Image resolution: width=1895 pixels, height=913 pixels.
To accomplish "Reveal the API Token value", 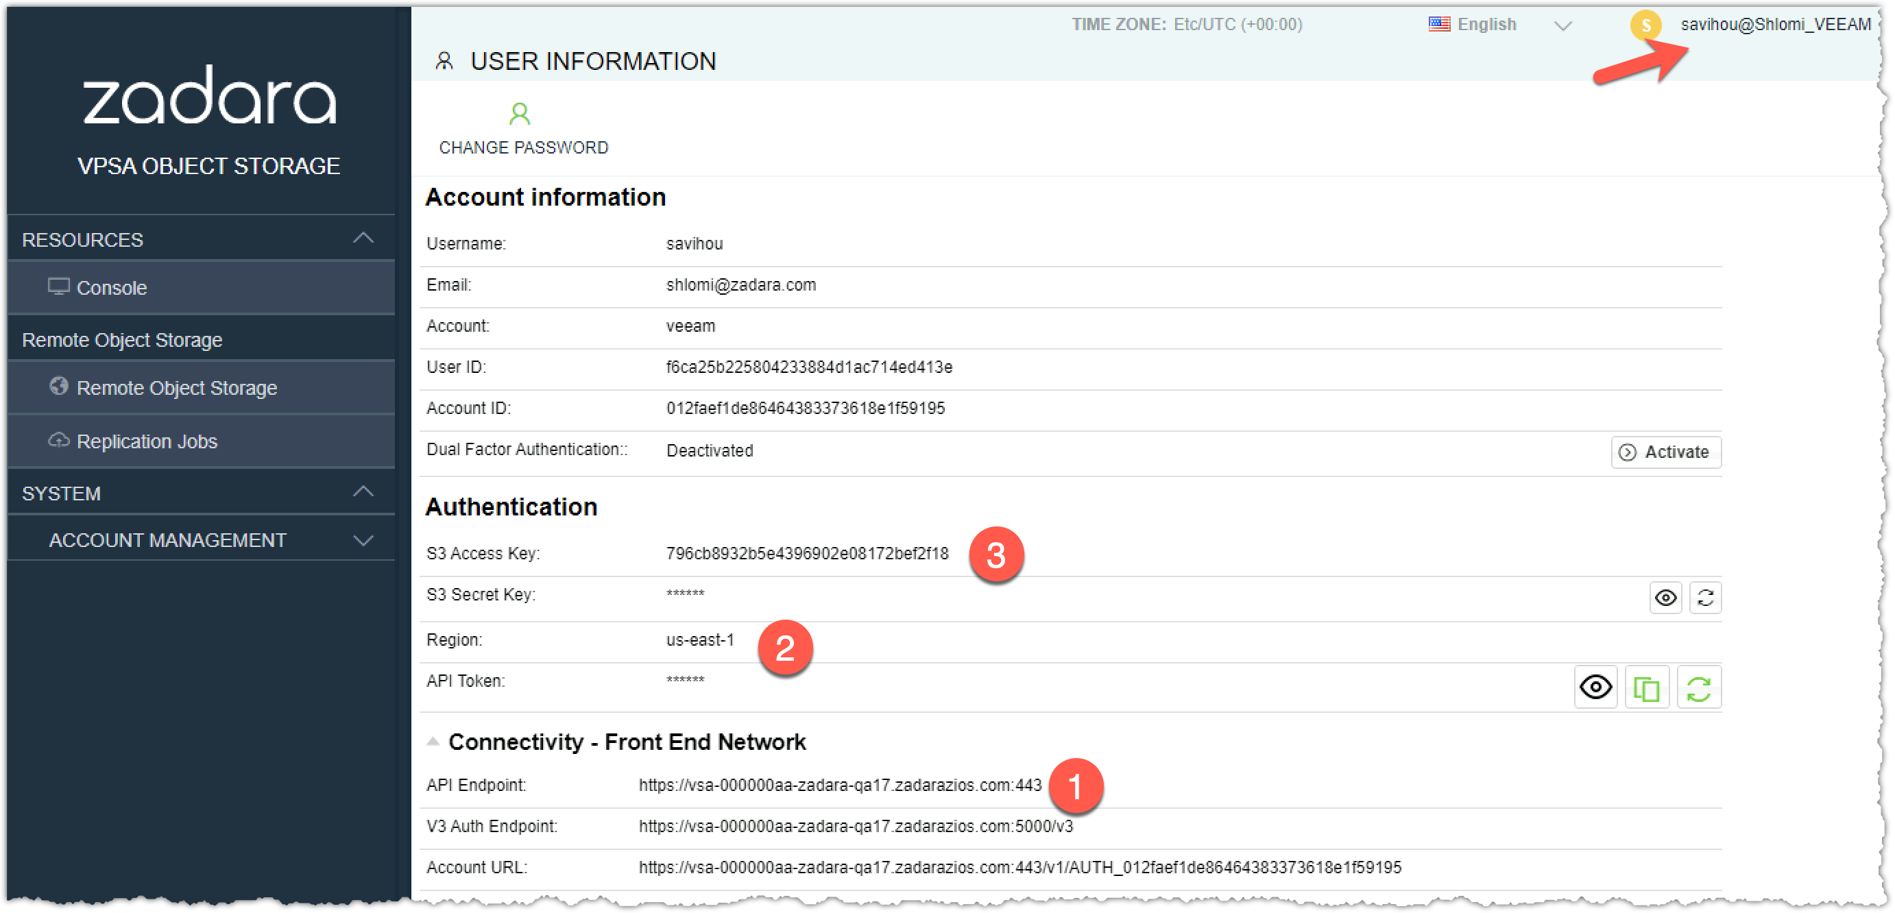I will coord(1595,688).
